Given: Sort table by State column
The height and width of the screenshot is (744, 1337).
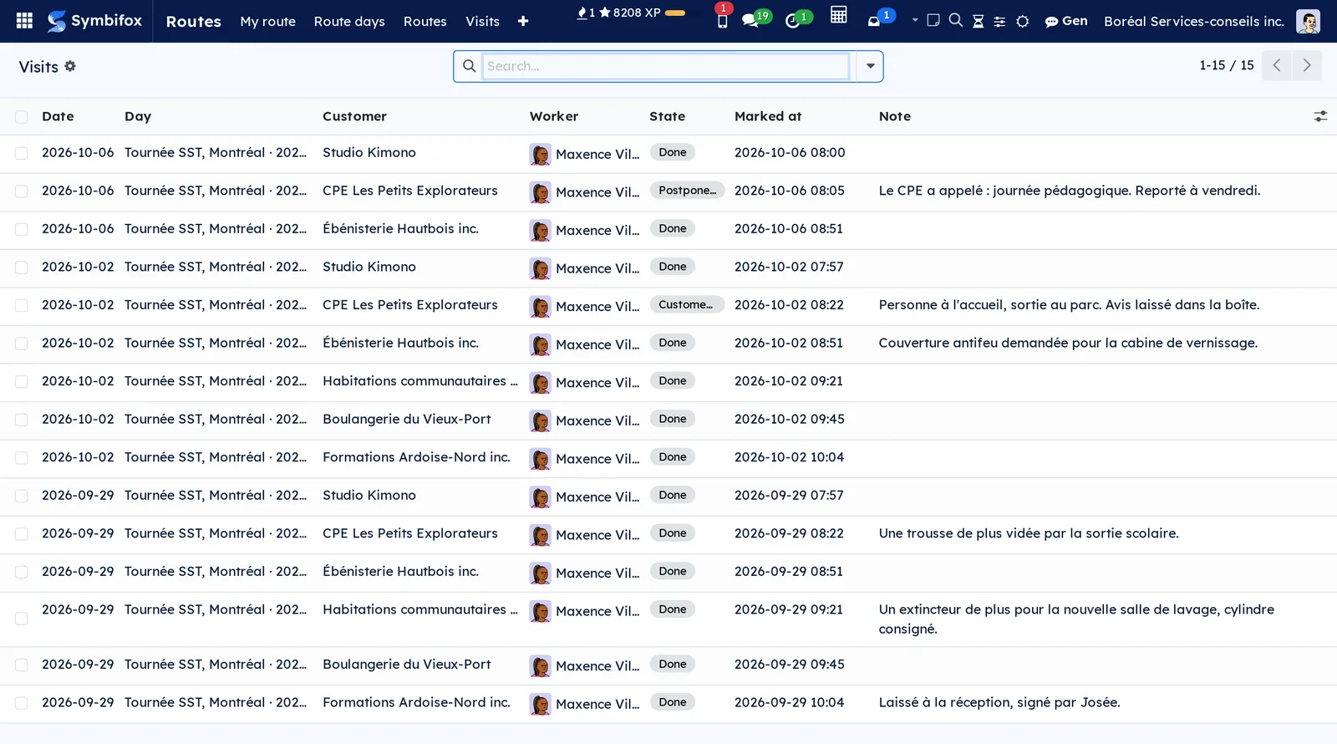Looking at the screenshot, I should pos(667,116).
